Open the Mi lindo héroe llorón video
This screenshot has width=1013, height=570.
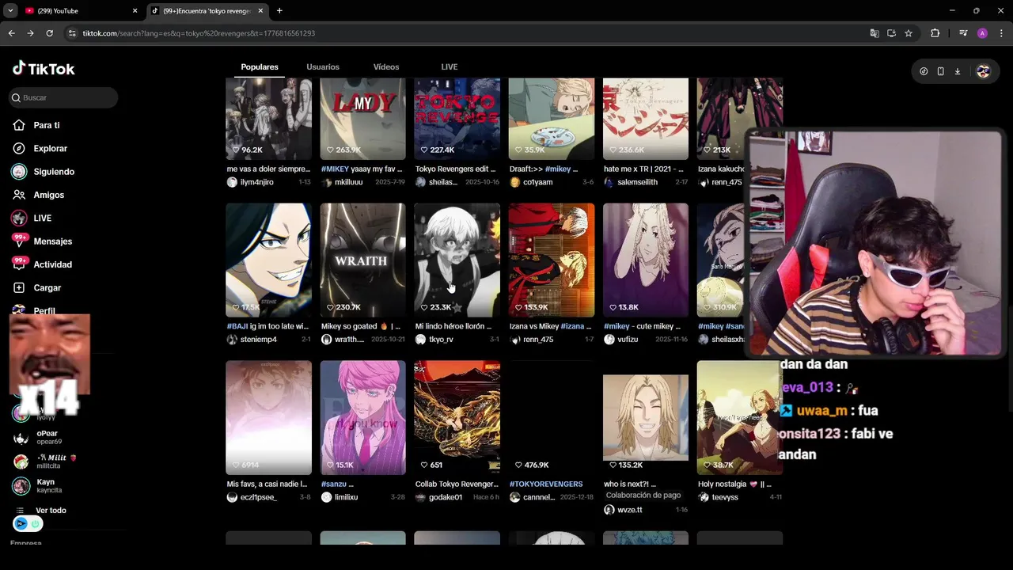pos(457,260)
